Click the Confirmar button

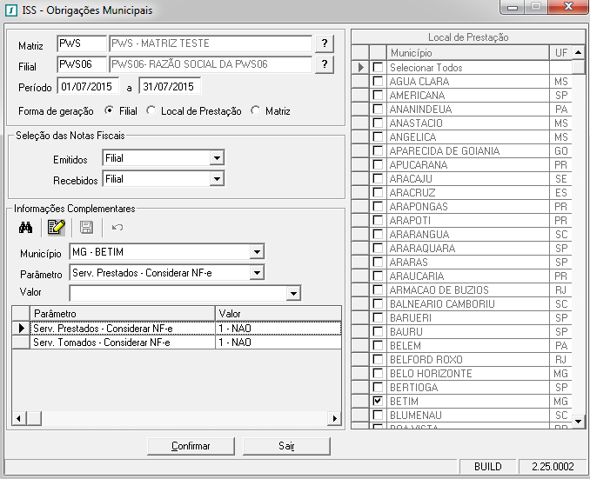pyautogui.click(x=191, y=446)
